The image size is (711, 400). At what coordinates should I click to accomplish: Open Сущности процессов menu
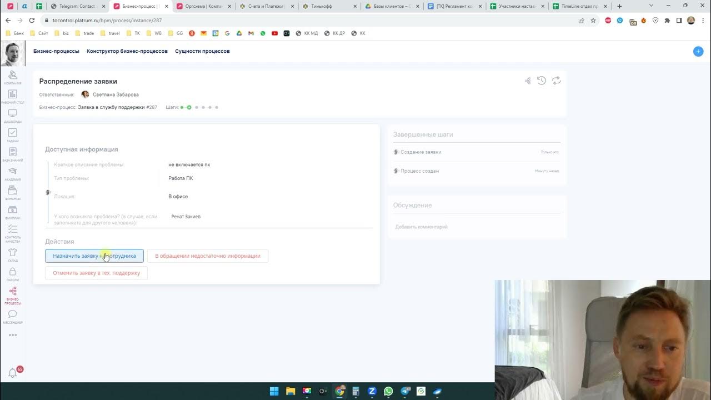click(202, 51)
